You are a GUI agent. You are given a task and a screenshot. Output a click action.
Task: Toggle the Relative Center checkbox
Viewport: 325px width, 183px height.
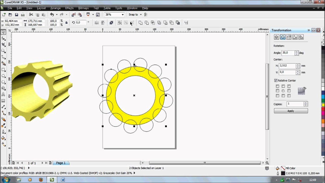[x=276, y=80]
